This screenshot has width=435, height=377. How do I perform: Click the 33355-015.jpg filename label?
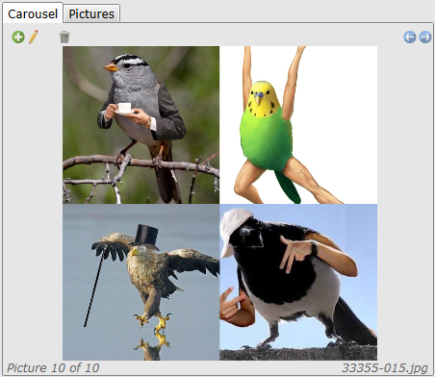coord(385,368)
